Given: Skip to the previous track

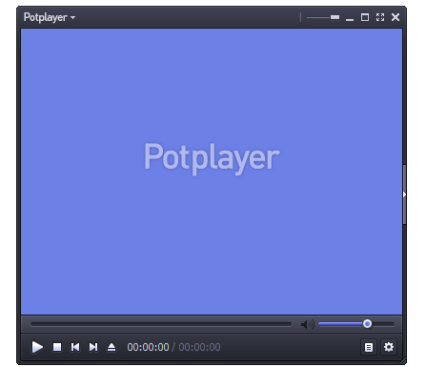Looking at the screenshot, I should click(75, 347).
